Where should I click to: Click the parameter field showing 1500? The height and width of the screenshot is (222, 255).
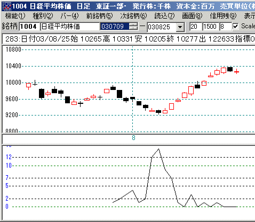(x=210, y=27)
